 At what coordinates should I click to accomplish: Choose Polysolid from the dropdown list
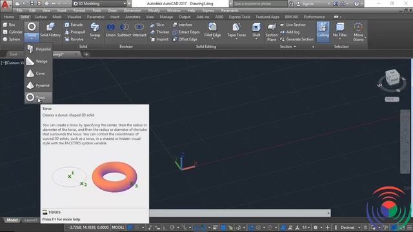(39, 49)
